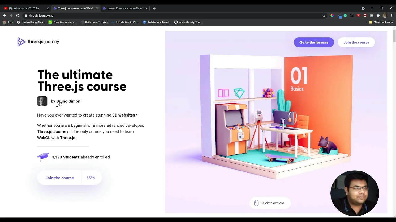Open the Prediction of next c... bookmark
The height and width of the screenshot is (222, 396).
(62, 22)
